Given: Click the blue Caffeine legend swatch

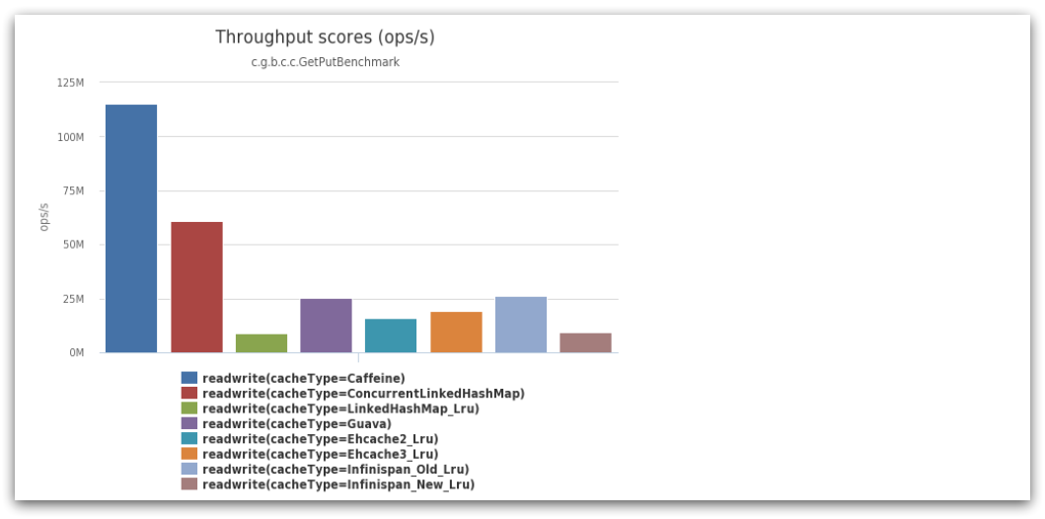Looking at the screenshot, I should coord(189,379).
